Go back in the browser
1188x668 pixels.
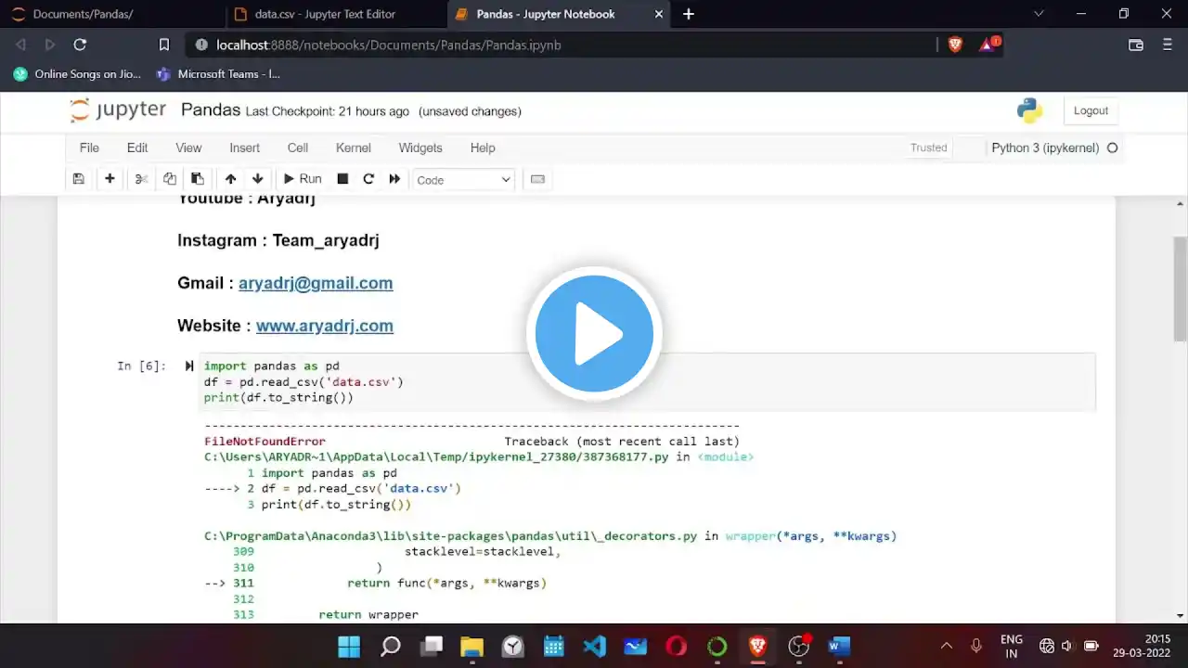20,45
